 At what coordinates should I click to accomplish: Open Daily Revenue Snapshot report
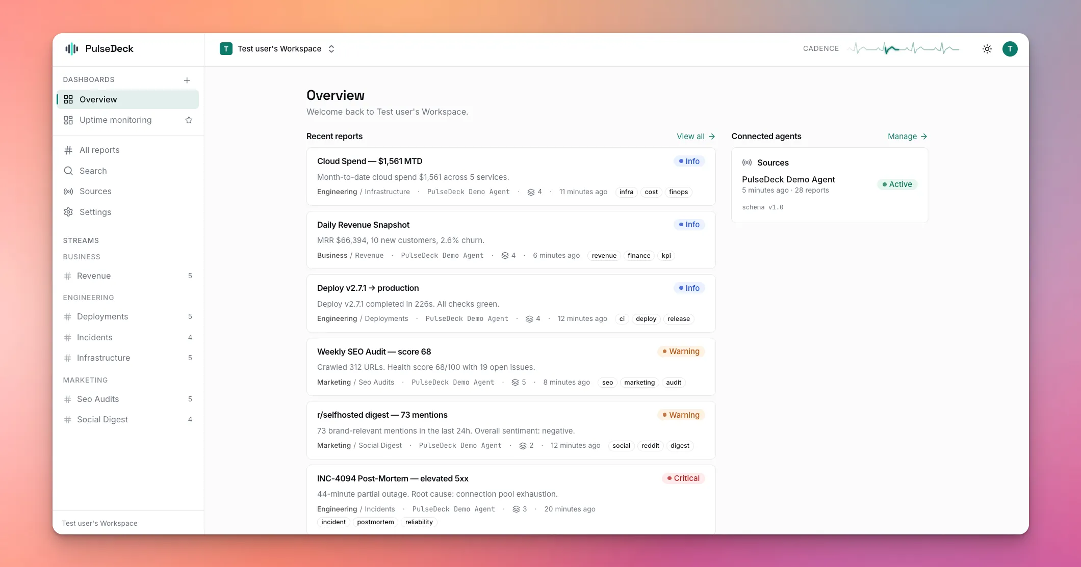511,240
